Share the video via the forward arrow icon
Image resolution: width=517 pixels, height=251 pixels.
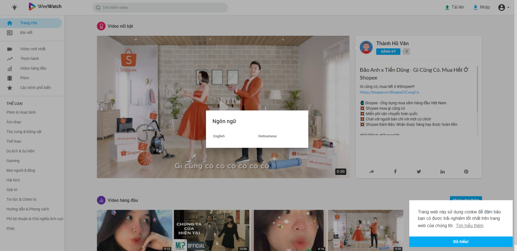[371, 171]
